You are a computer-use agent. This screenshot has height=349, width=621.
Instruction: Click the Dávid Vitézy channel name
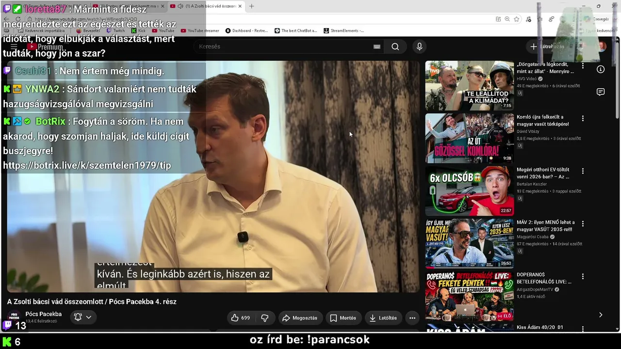tap(528, 131)
